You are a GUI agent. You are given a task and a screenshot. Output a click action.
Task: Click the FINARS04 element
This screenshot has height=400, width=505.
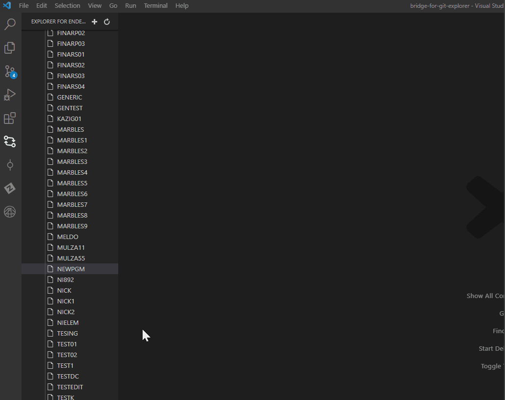[70, 86]
